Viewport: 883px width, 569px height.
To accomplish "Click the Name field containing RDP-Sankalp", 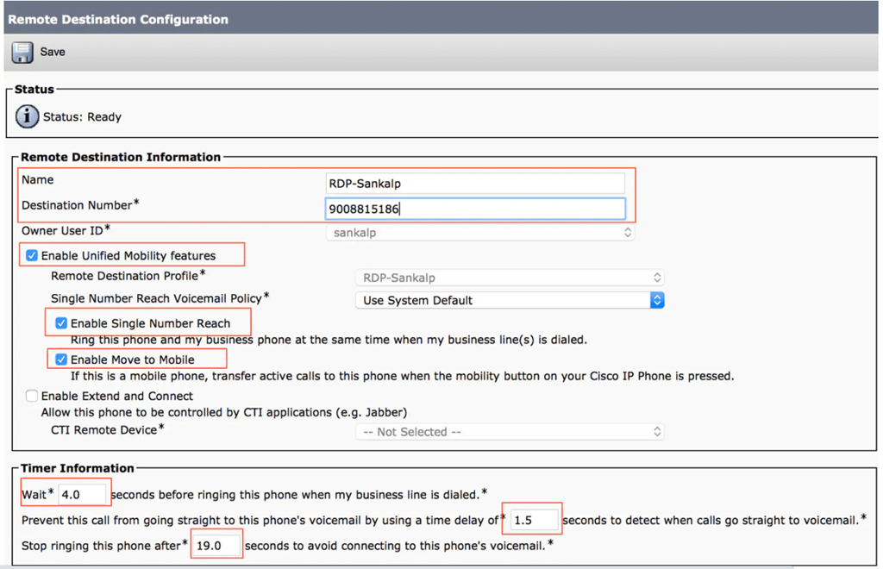I will [475, 184].
